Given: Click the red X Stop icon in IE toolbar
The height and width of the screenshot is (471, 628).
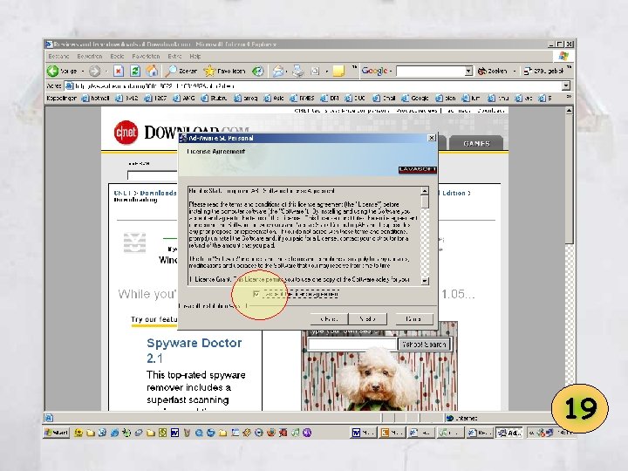Looking at the screenshot, I should coord(118,72).
